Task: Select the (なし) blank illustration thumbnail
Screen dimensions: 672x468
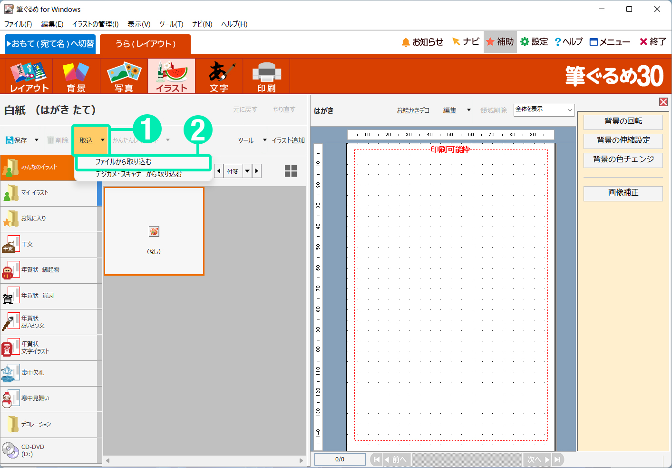Action: (x=154, y=231)
